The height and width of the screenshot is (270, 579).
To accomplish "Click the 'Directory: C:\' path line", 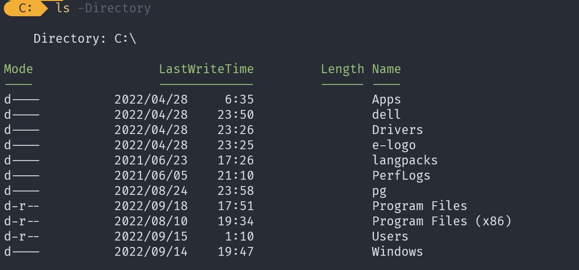I will (x=85, y=38).
